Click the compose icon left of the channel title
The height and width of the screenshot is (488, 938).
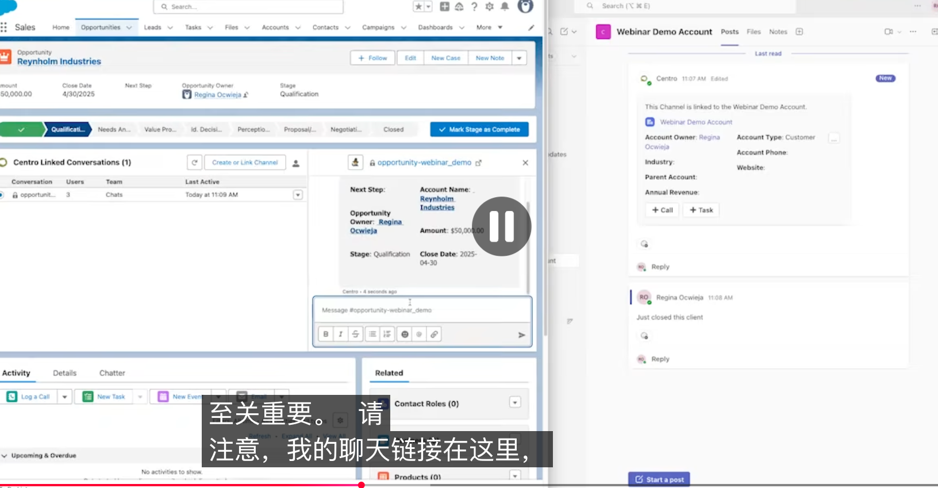(564, 32)
